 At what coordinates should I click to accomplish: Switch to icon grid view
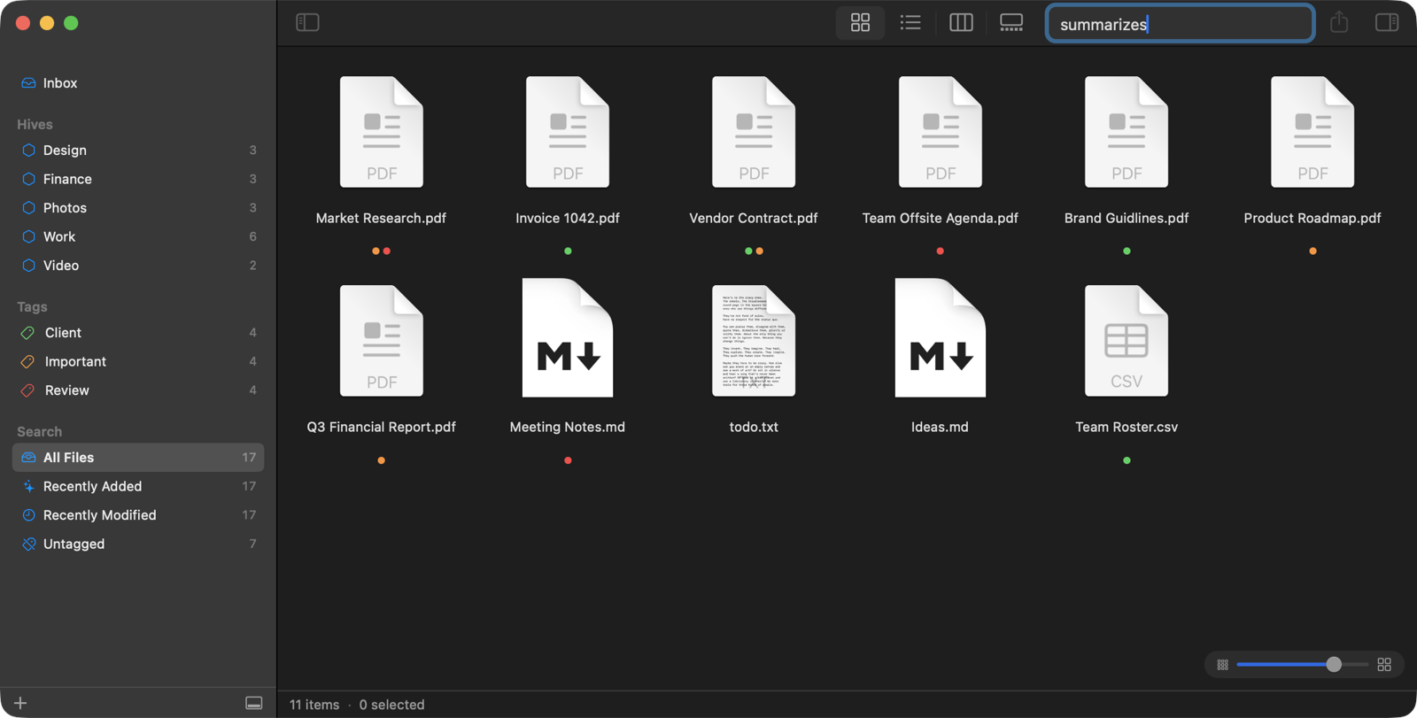860,22
